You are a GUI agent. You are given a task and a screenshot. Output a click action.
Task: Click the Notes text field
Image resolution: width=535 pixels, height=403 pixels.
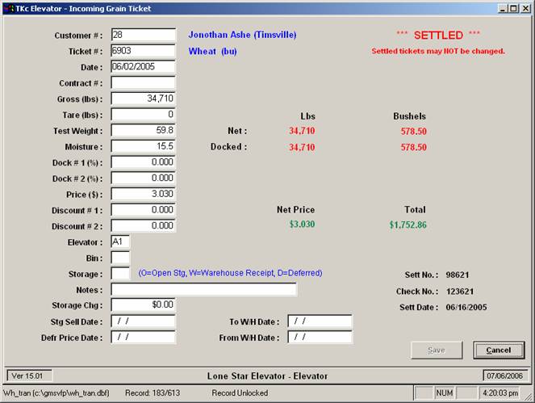pyautogui.click(x=203, y=289)
